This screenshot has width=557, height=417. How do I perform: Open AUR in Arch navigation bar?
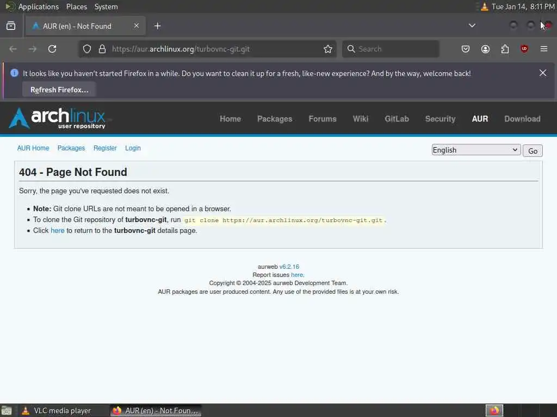pyautogui.click(x=480, y=119)
